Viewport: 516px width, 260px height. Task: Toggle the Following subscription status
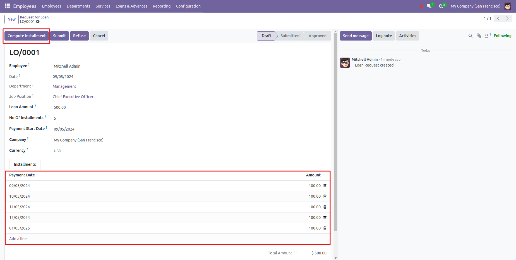tap(502, 36)
